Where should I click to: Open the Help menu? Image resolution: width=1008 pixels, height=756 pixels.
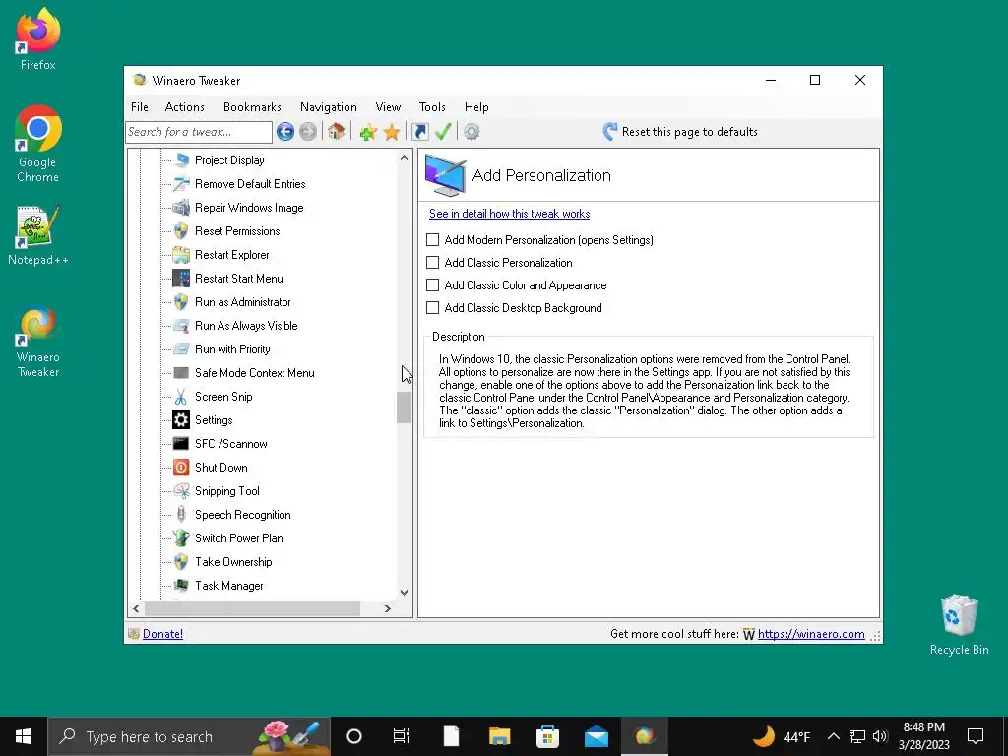coord(476,107)
